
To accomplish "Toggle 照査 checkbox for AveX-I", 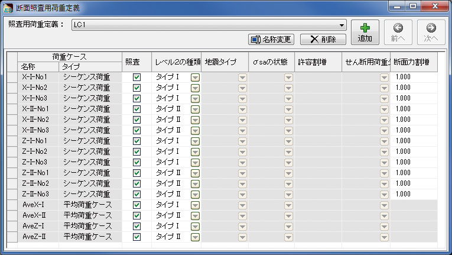I will [136, 205].
